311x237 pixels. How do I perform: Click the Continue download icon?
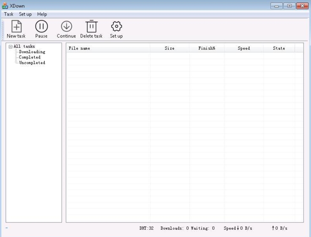point(66,27)
